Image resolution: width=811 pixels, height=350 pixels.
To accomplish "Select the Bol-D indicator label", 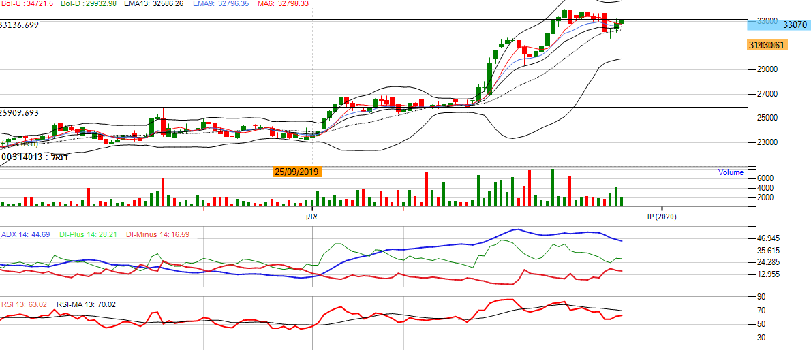I will (x=88, y=4).
